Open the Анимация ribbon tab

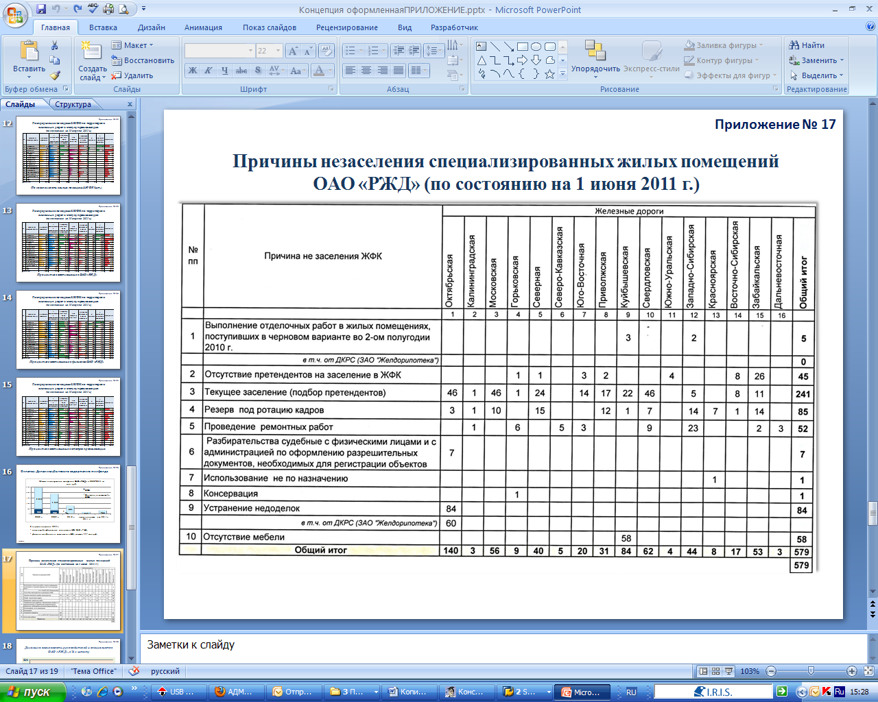coord(203,27)
